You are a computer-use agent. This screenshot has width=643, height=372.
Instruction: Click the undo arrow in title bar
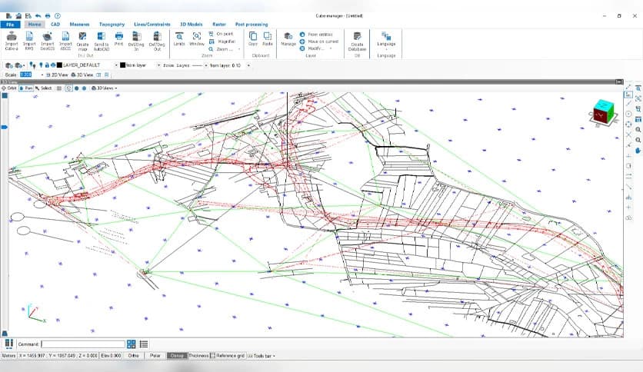click(x=38, y=16)
